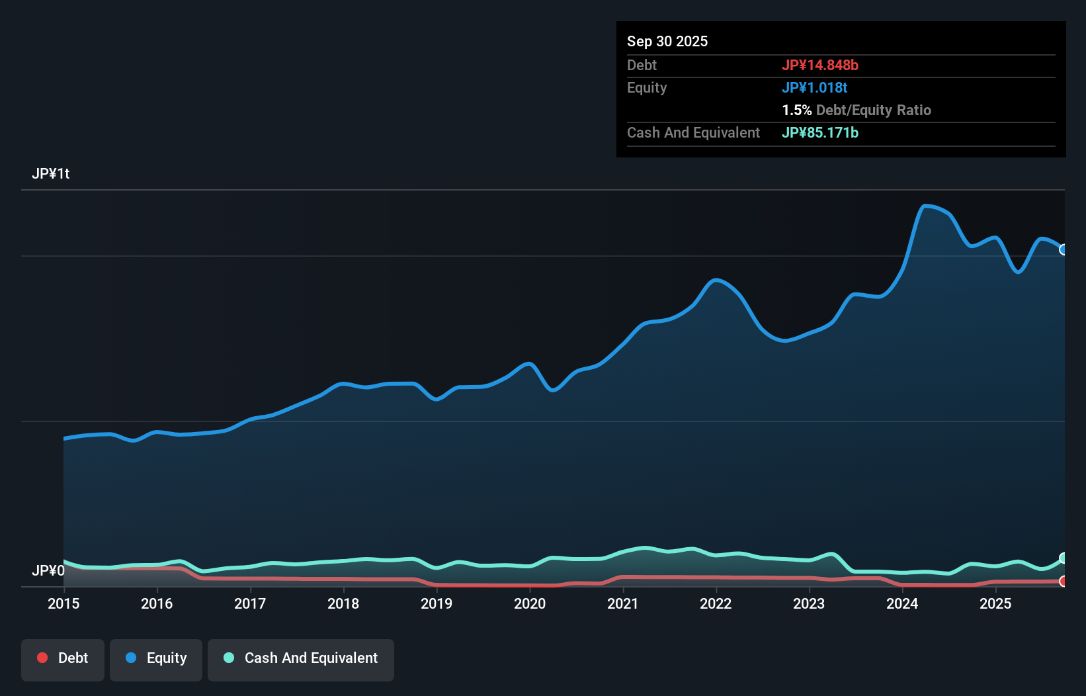The height and width of the screenshot is (696, 1086).
Task: Click the JP¥1t y-axis label
Action: coord(50,174)
